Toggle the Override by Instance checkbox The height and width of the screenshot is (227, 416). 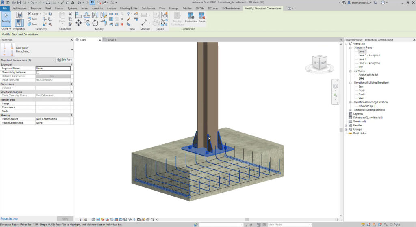pyautogui.click(x=38, y=72)
